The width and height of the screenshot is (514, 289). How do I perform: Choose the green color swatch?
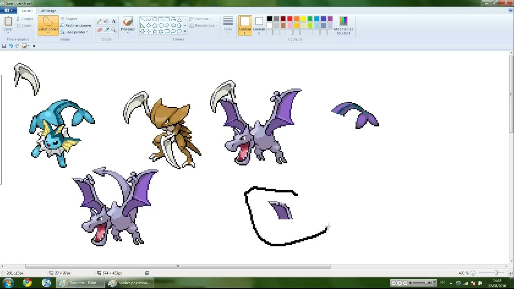coord(310,19)
